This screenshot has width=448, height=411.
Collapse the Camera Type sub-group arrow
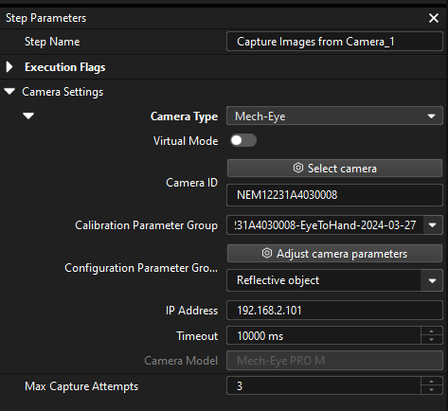pyautogui.click(x=28, y=116)
